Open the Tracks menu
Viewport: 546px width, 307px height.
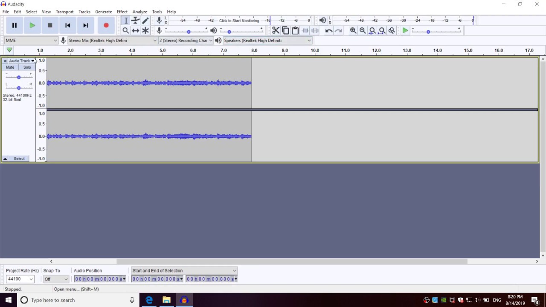click(x=84, y=12)
